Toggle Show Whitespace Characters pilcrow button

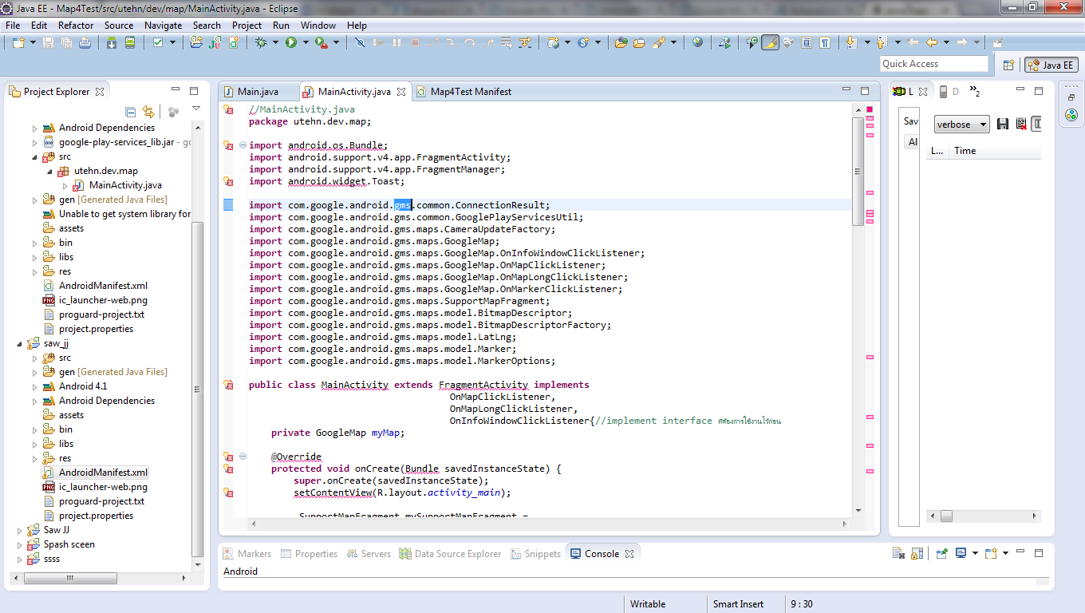[825, 42]
